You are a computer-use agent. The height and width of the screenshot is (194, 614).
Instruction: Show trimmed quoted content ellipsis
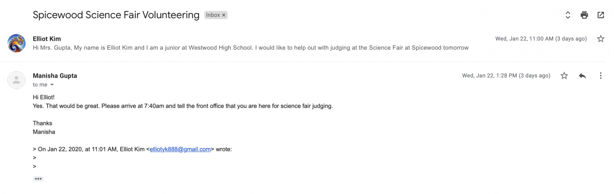[38, 179]
